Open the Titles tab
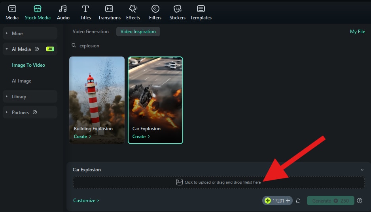This screenshot has height=212, width=371. pyautogui.click(x=85, y=13)
